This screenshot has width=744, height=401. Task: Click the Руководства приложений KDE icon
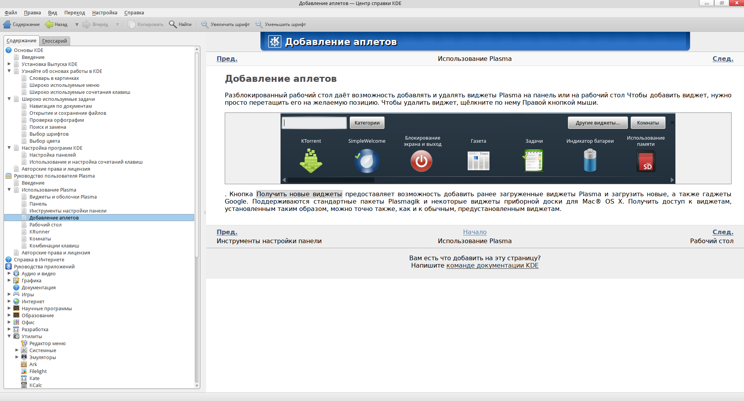[x=9, y=266]
